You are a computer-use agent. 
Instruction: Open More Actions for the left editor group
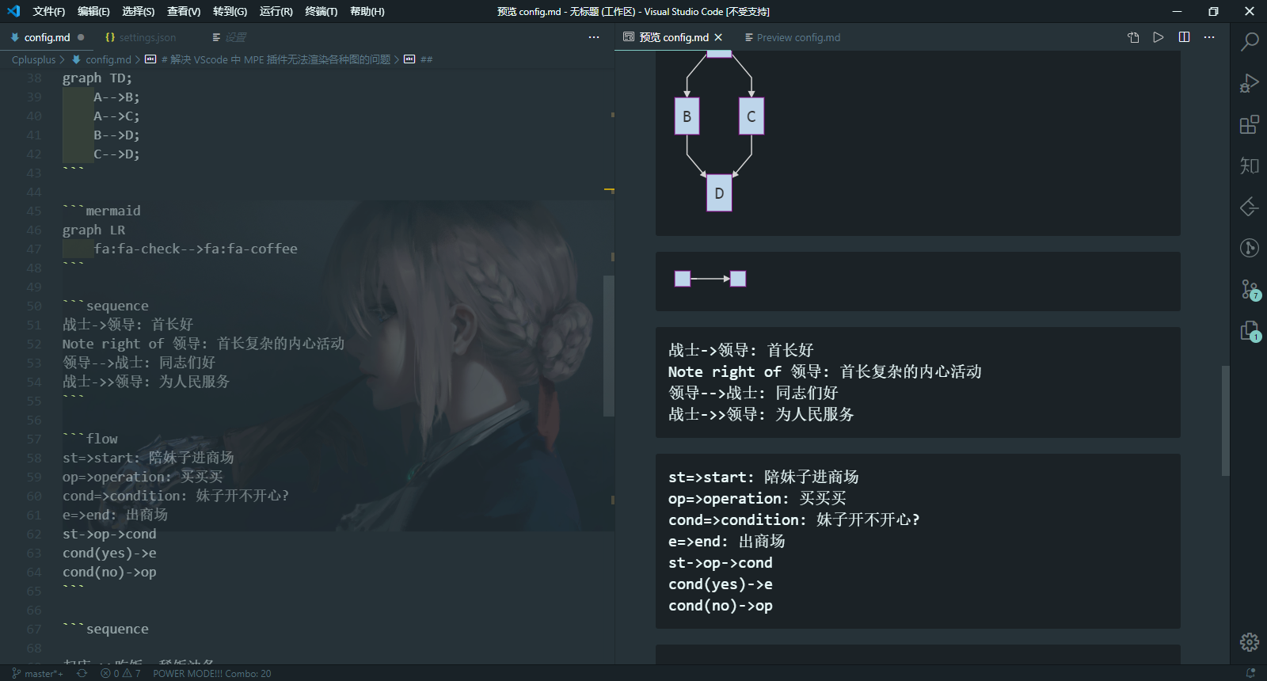click(x=594, y=37)
